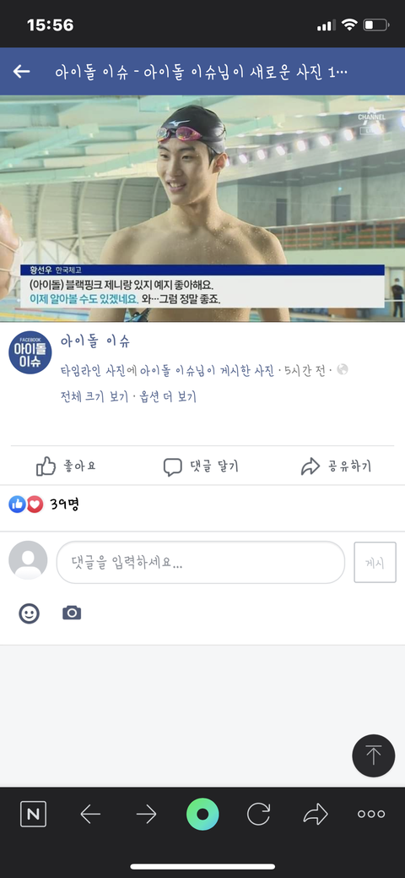Tap 댓글 달기 to comment
This screenshot has width=405, height=878.
202,466
